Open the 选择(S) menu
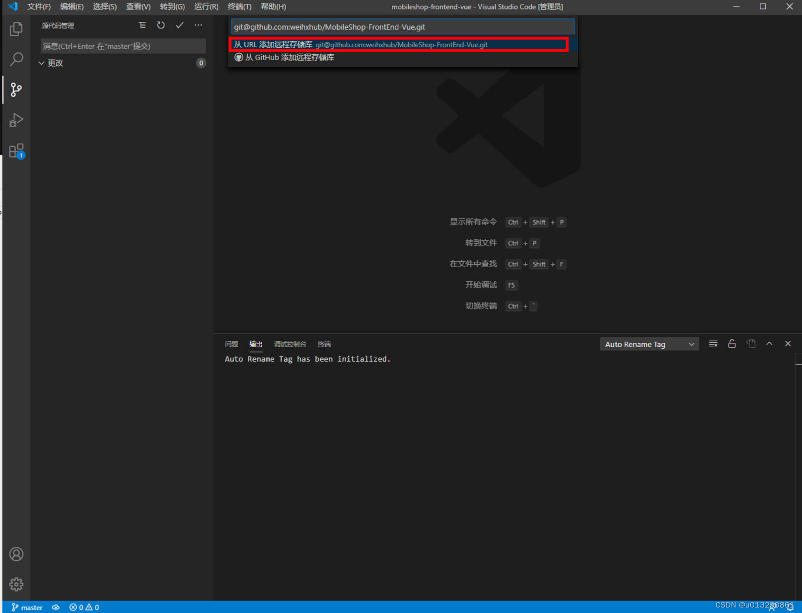 105,6
